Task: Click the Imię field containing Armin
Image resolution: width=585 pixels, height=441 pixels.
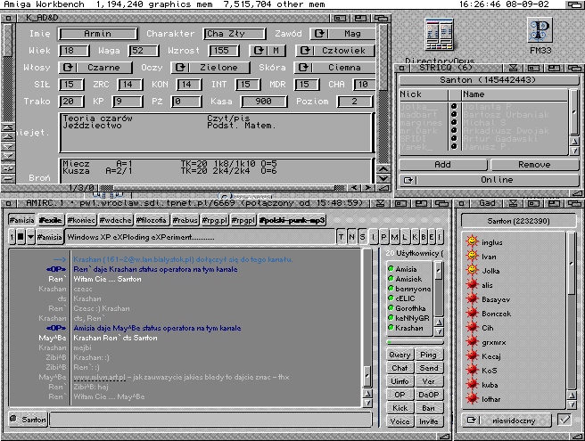Action: tap(98, 34)
